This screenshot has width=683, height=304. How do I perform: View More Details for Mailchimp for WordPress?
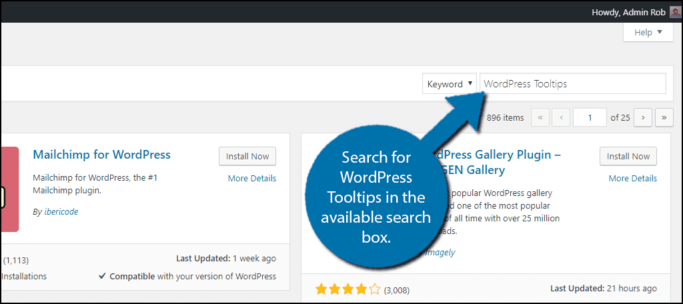[251, 178]
